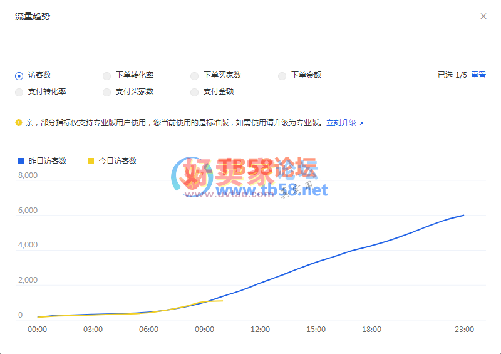Click the 重置 reset link

tap(478, 75)
